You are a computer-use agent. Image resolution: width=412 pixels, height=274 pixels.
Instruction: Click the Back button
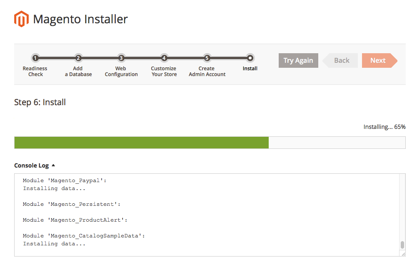[x=341, y=60]
